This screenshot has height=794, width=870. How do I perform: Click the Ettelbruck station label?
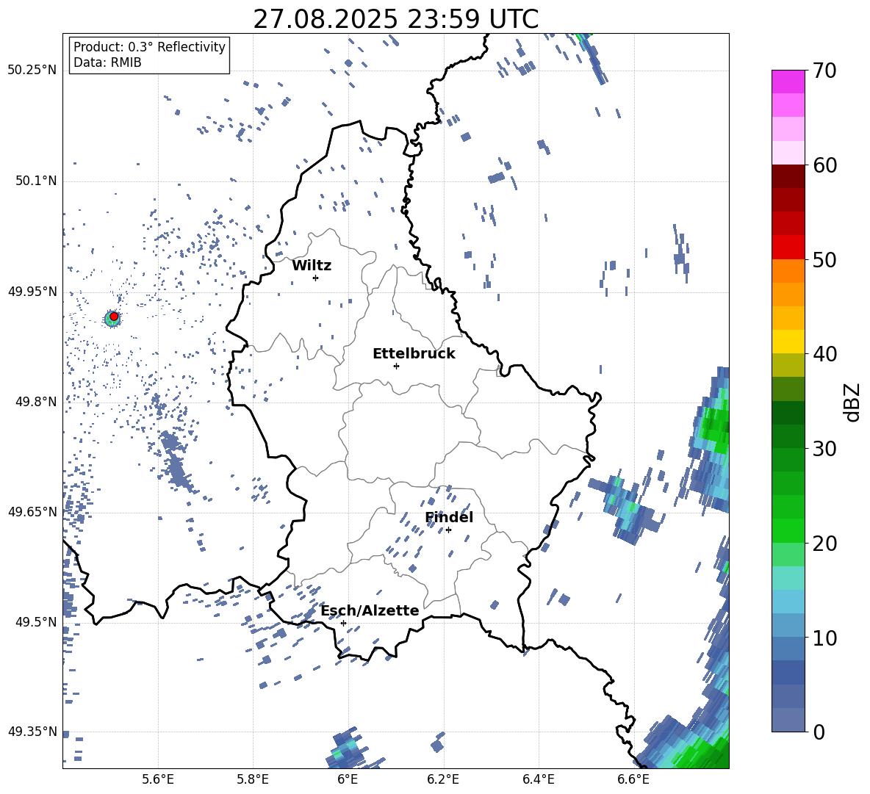(x=414, y=354)
